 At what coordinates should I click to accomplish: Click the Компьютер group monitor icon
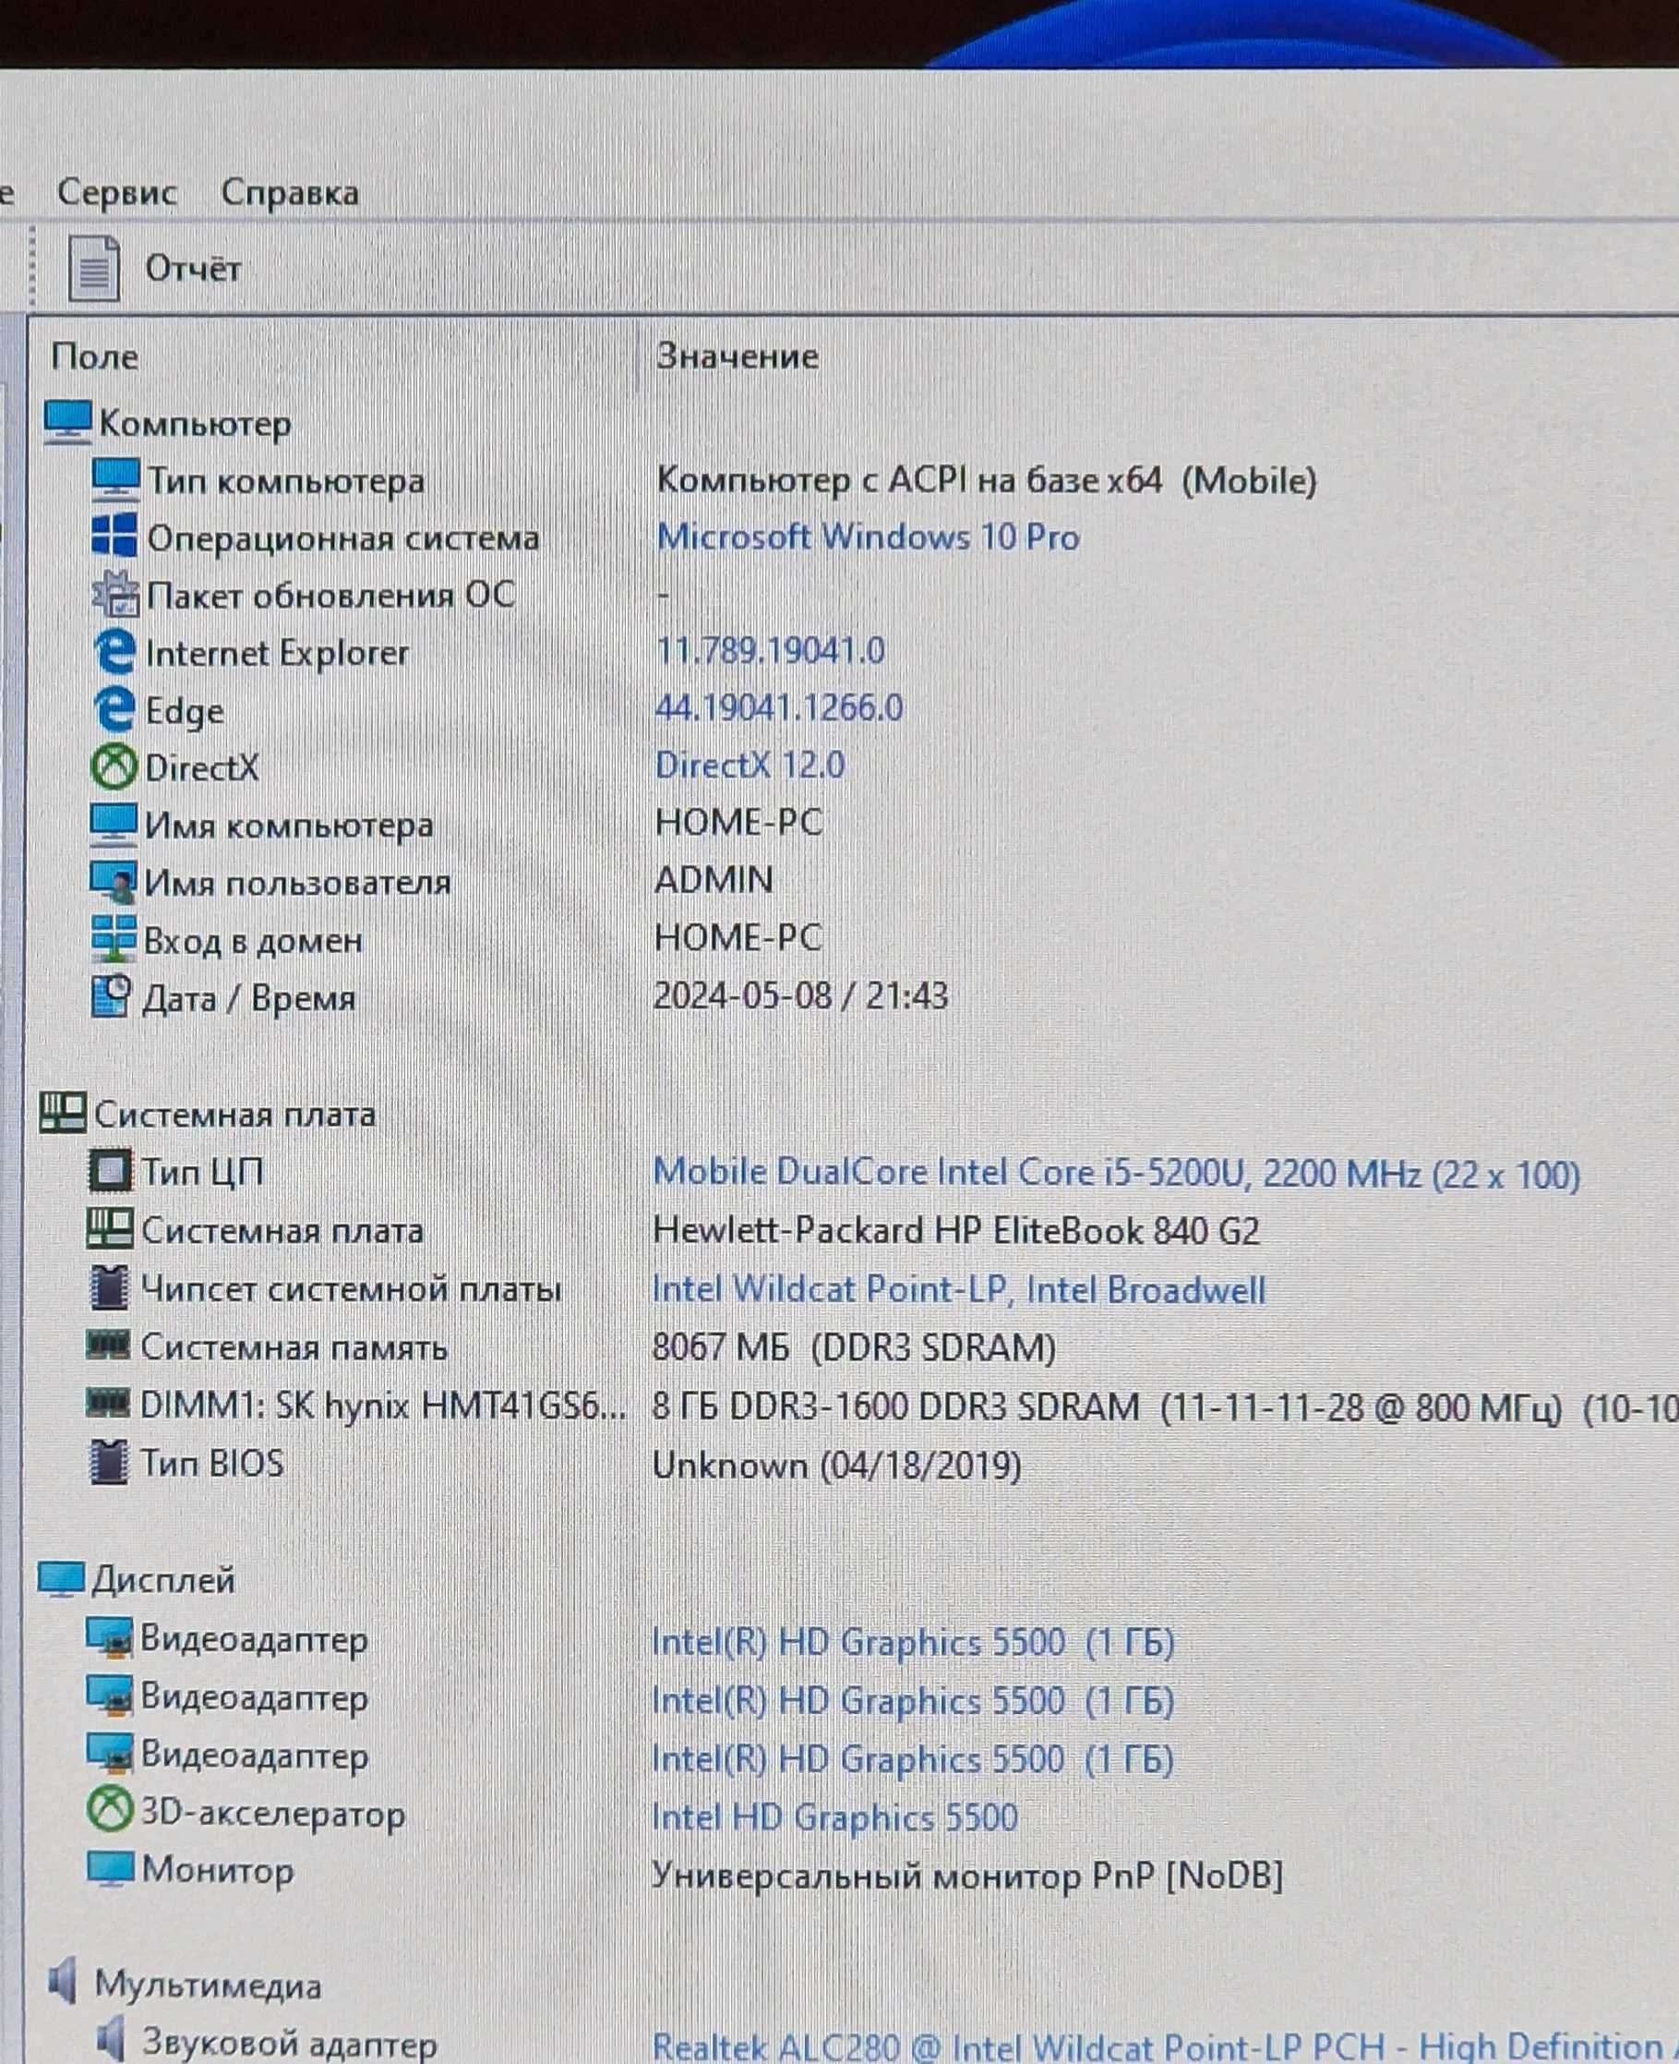66,423
